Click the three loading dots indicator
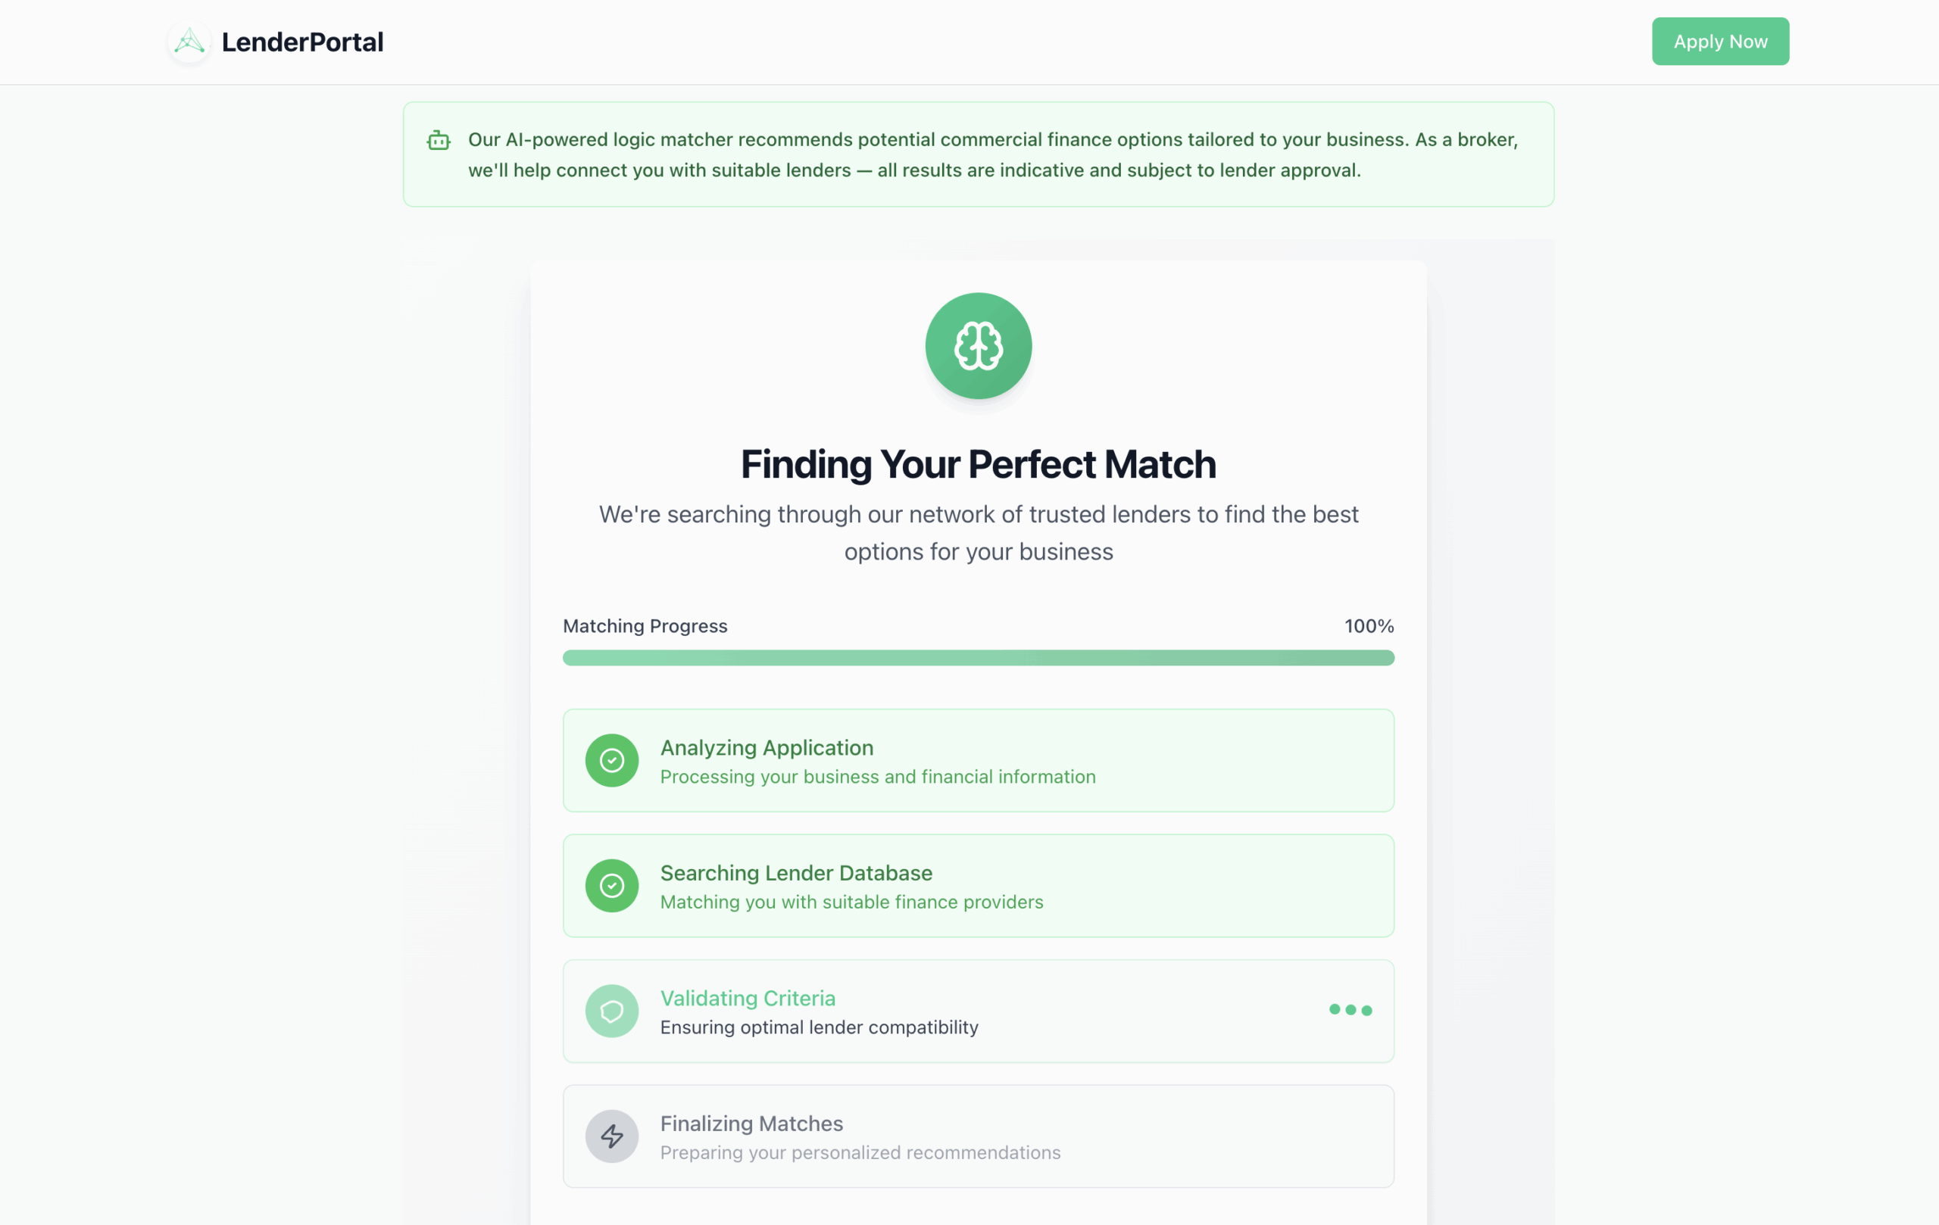Screen dimensions: 1939x1225 pos(1350,1009)
